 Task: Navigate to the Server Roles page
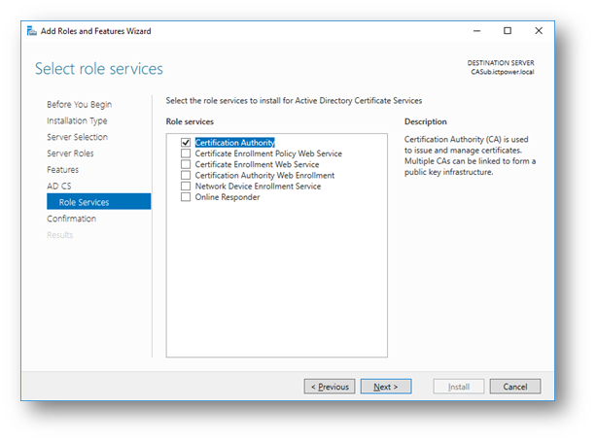point(71,153)
